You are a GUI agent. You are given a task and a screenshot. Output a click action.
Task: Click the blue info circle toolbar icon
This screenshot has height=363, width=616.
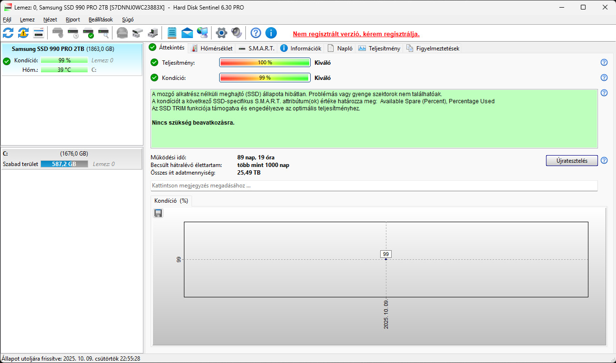click(271, 33)
